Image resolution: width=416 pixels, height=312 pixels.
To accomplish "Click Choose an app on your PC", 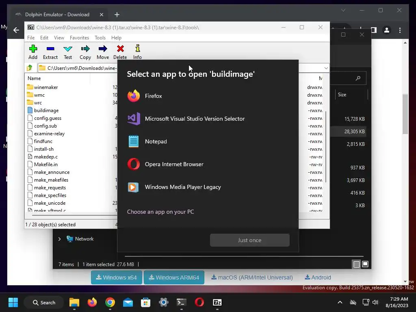I will tap(160, 212).
